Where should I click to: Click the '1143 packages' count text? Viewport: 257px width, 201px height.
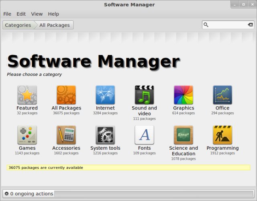(x=27, y=153)
